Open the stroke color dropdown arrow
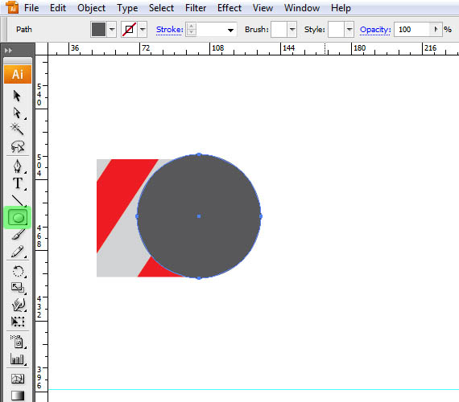The width and height of the screenshot is (459, 402). pyautogui.click(x=143, y=29)
